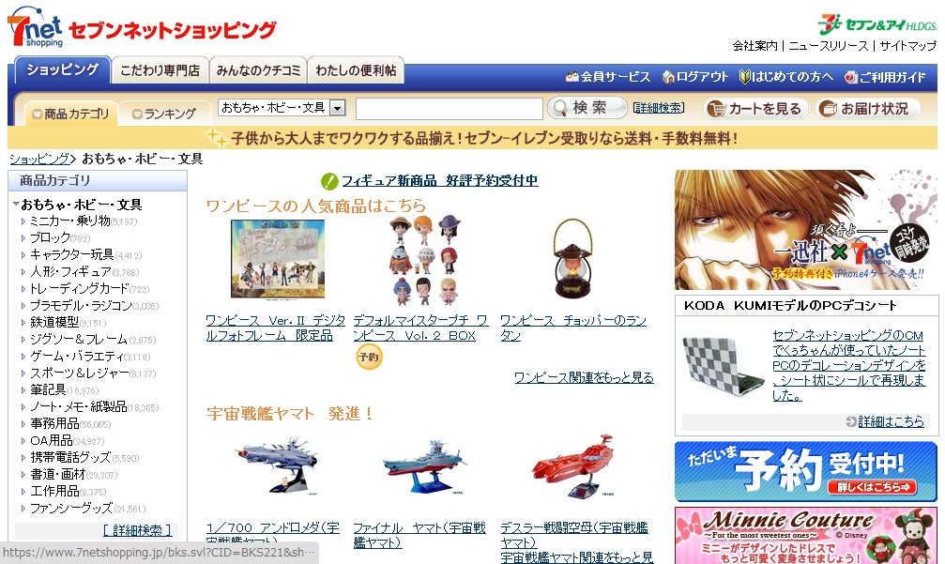Screen dimensions: 945x564
Task: Expand 鉄道模型 category arrow
Action: pyautogui.click(x=23, y=323)
